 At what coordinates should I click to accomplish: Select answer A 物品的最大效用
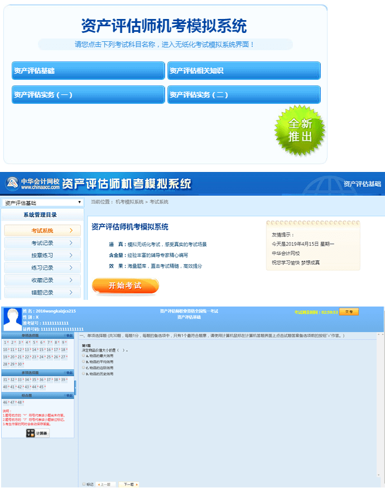click(x=83, y=356)
